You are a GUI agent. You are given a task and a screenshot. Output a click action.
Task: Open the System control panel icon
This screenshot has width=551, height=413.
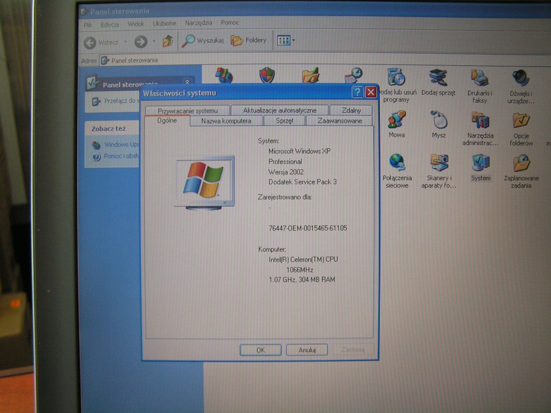[x=481, y=168]
